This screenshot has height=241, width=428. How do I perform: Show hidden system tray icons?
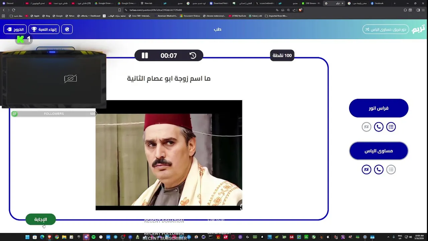click(x=389, y=237)
